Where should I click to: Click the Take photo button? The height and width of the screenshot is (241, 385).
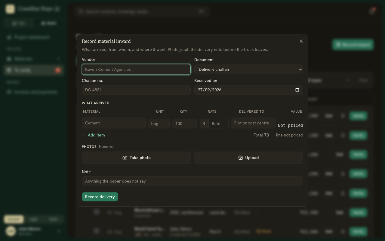[x=137, y=158]
